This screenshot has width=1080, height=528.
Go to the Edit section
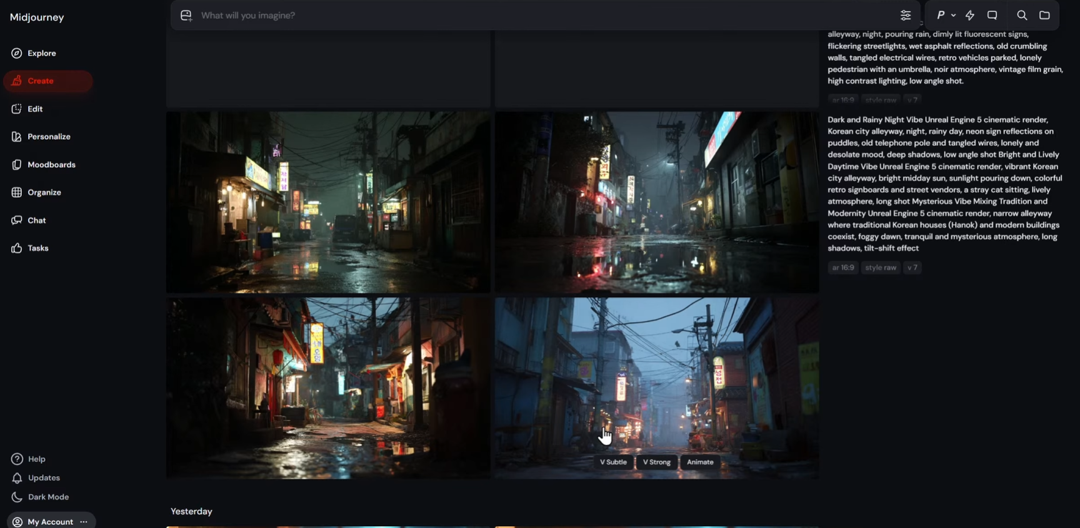coord(35,109)
